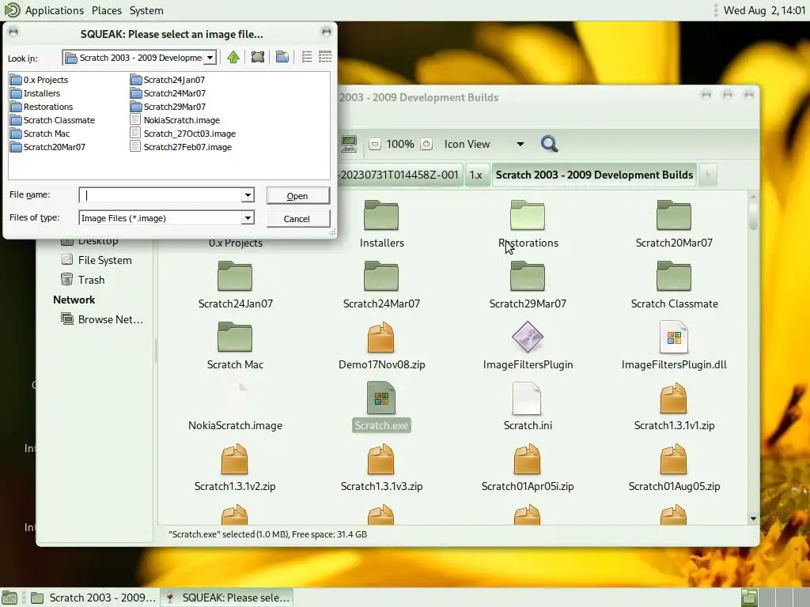This screenshot has height=607, width=810.
Task: Click the Open button
Action: (x=298, y=196)
